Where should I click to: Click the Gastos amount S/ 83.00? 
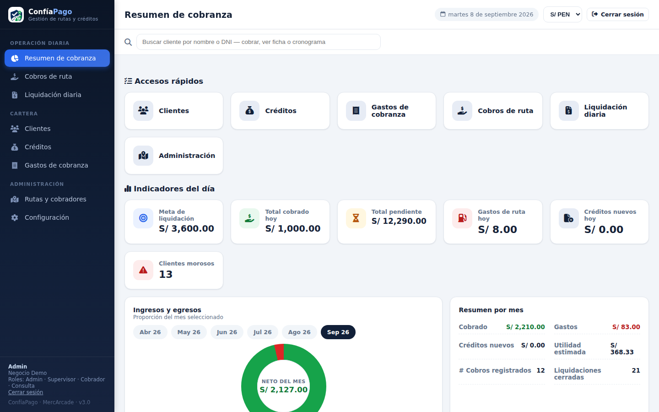(x=626, y=327)
